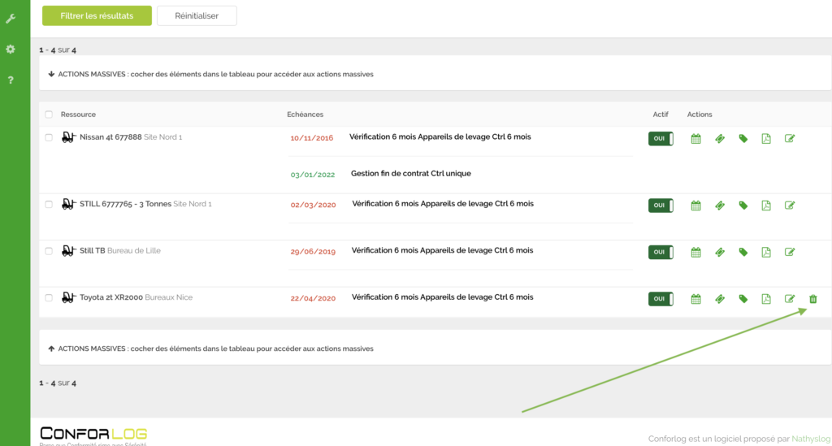
Task: Click the tag icon for Toyota 2t XR2000
Action: 743,299
